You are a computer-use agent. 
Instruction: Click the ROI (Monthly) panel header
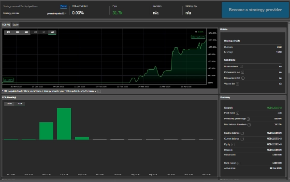[110, 98]
